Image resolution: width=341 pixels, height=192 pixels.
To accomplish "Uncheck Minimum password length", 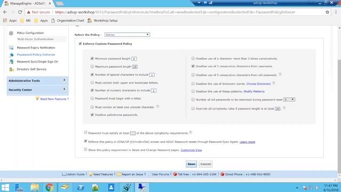I will [92, 58].
